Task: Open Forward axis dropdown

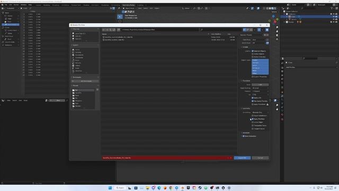Action: 260,91
